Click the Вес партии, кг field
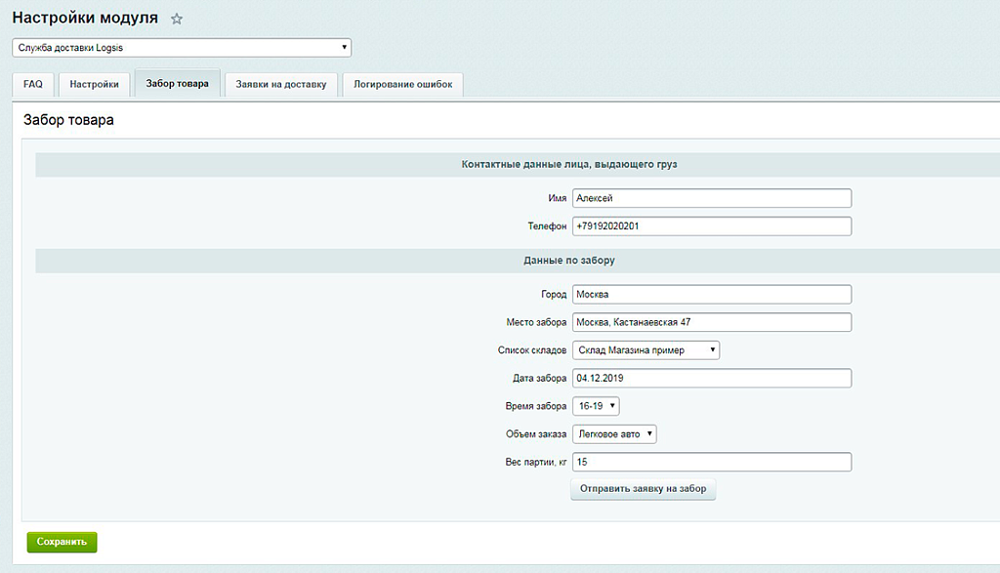Image resolution: width=1000 pixels, height=573 pixels. [x=711, y=462]
